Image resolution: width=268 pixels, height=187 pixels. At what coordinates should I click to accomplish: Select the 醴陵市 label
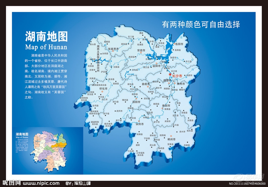pos(182,90)
